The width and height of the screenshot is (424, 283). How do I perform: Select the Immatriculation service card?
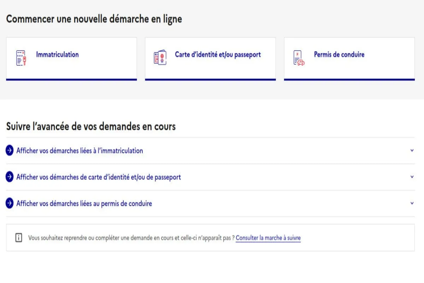pos(71,58)
